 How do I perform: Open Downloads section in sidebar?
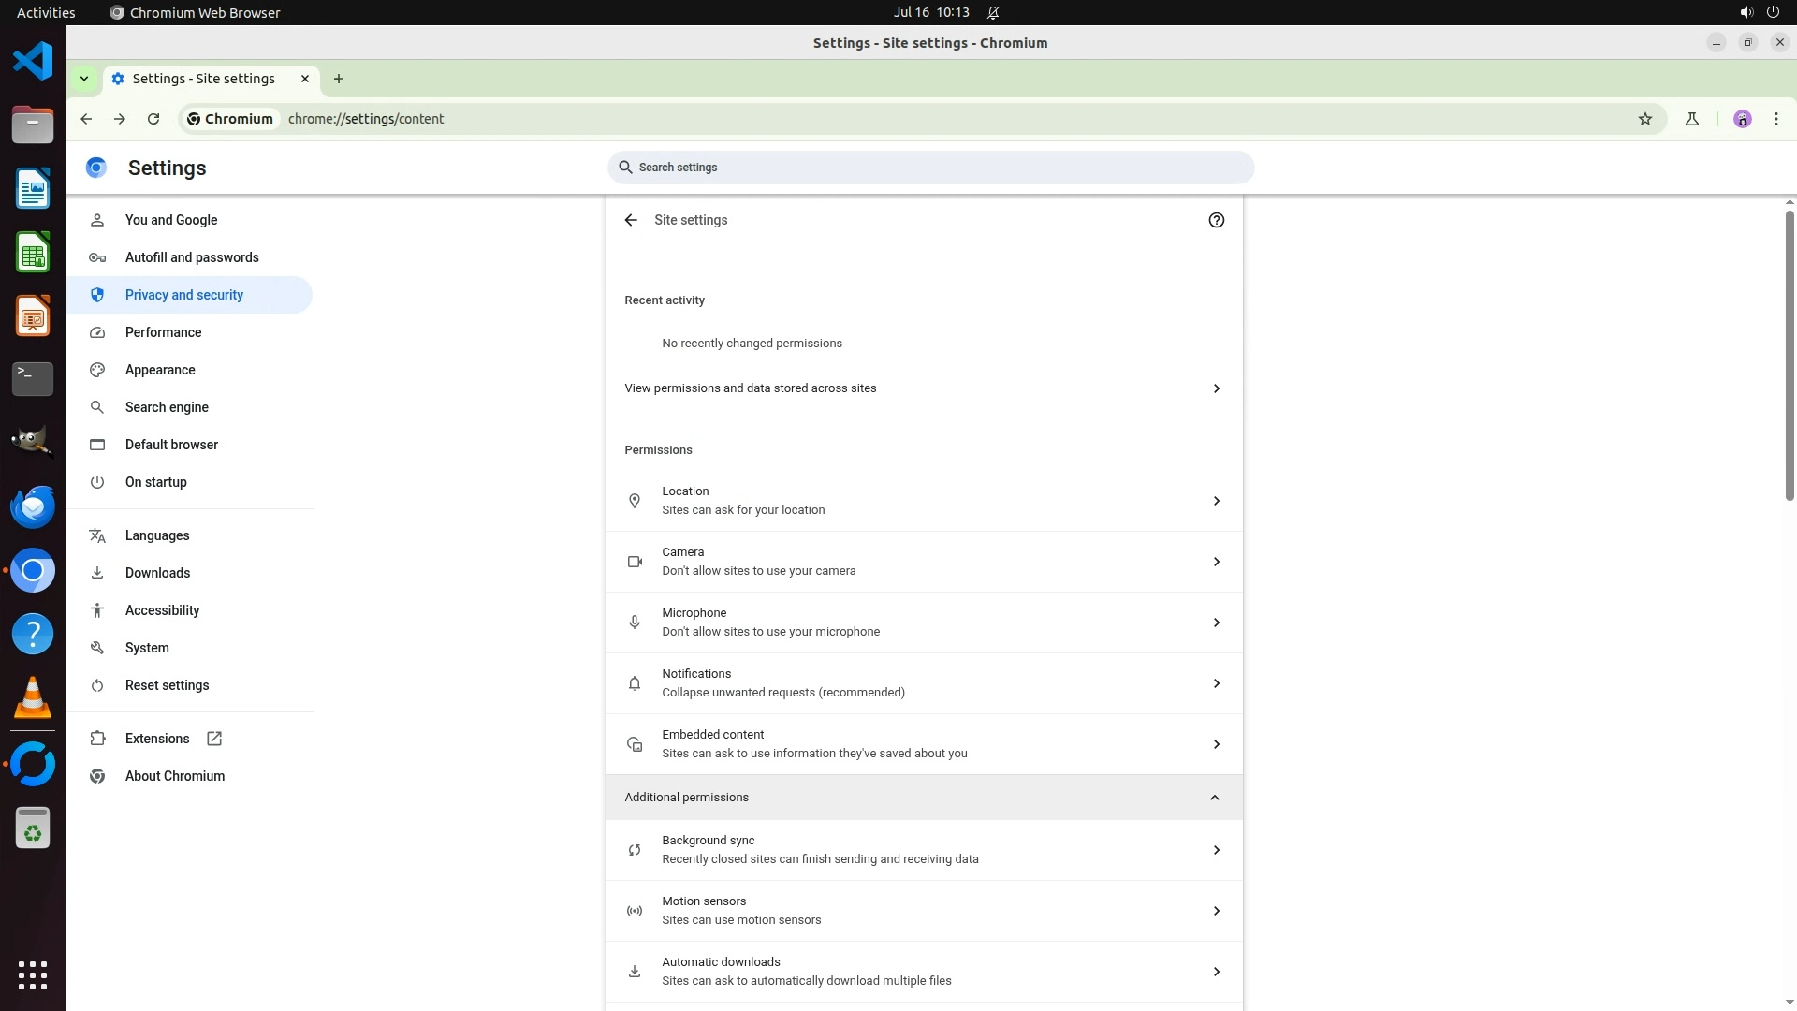(x=157, y=573)
